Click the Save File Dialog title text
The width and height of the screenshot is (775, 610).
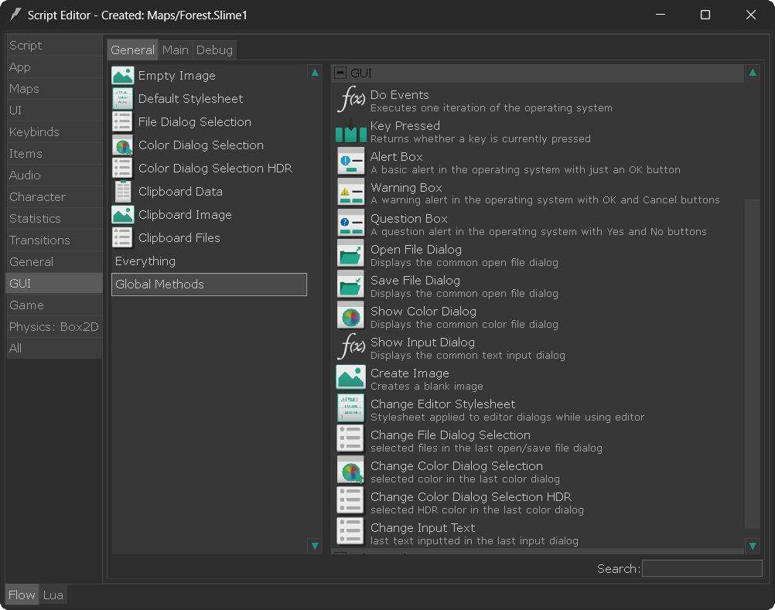[415, 281]
